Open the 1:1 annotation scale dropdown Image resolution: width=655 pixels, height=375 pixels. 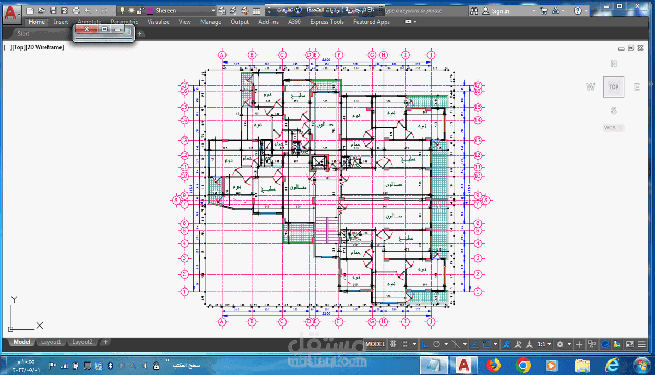coord(544,344)
